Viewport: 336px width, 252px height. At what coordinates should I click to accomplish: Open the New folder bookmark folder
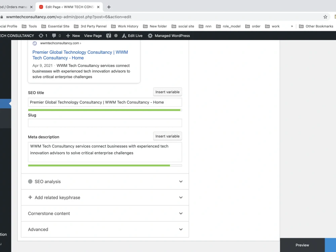[x=155, y=26]
